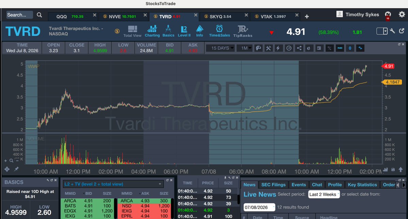Toggle horizontal arrows chart button

click(360, 48)
